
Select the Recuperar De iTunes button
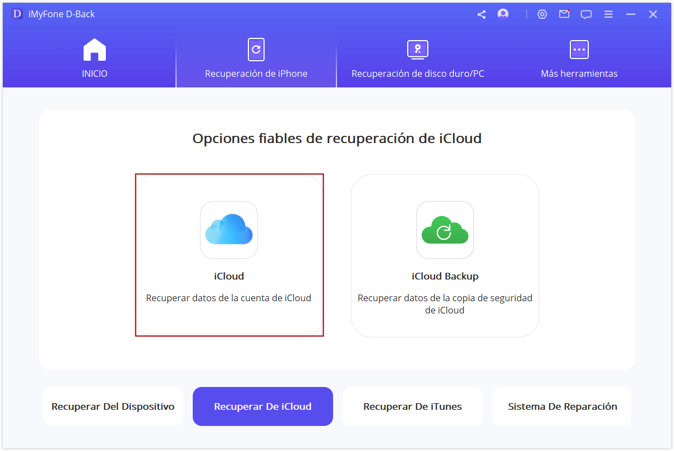412,406
